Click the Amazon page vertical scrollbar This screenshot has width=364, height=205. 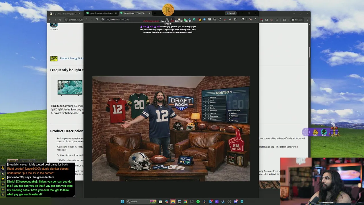click(309, 52)
